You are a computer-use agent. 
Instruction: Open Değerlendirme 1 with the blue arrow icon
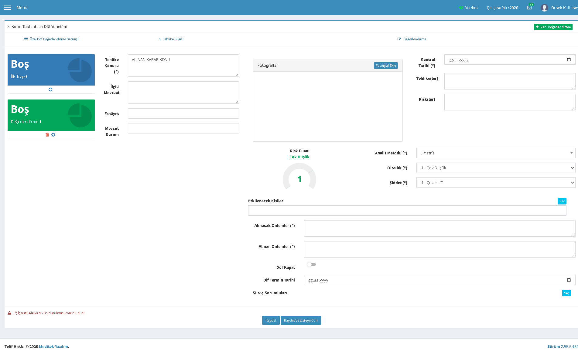[x=53, y=135]
